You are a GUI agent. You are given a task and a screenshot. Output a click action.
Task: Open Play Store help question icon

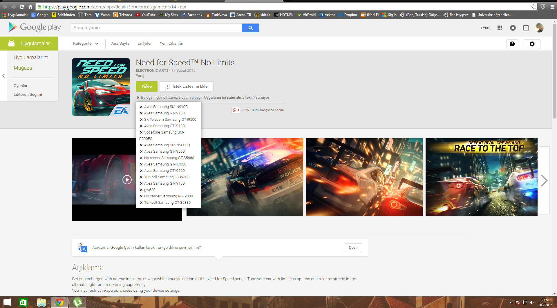pyautogui.click(x=512, y=44)
